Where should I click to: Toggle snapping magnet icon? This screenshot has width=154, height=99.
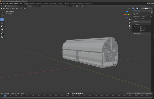[x=77, y=6]
